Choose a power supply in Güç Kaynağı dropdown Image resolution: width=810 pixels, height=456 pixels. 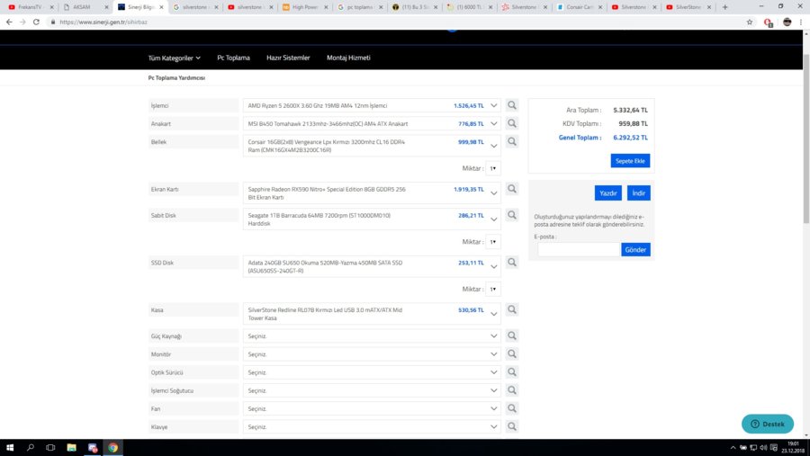pos(372,335)
